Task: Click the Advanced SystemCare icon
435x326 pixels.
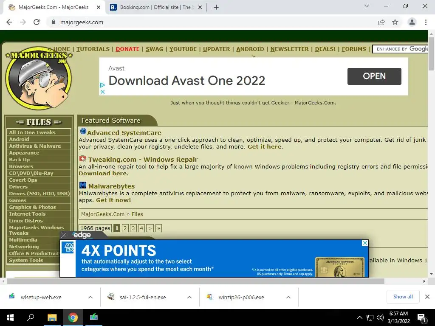Action: (83, 131)
